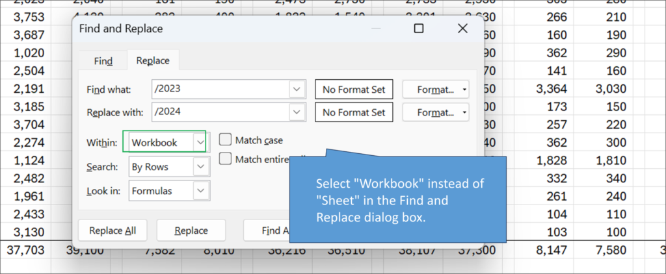Click the Replace button

[191, 230]
